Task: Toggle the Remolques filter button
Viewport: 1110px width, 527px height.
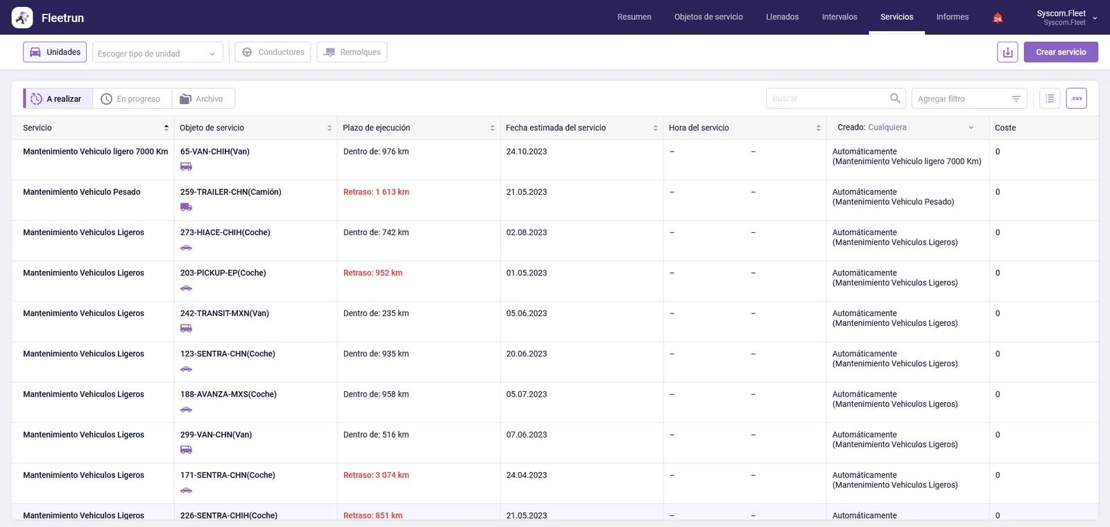Action: coord(352,52)
